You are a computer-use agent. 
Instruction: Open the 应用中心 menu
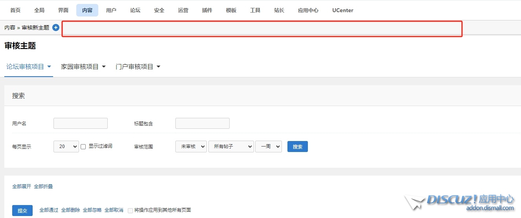[x=308, y=10]
